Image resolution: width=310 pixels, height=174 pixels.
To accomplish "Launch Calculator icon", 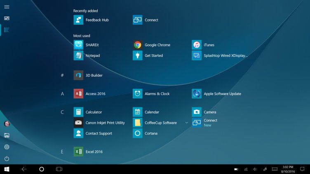I will coord(78,112).
